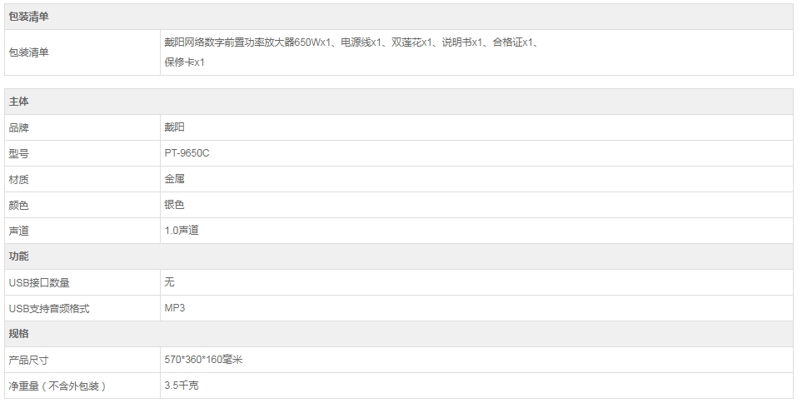The width and height of the screenshot is (802, 408).
Task: Click the package contents text starting with 戴阳网络数字前置功率放大器
Action: click(351, 42)
